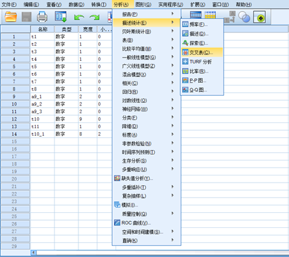This screenshot has height=257, width=289.
Task: Expand the 多重响应(U) submenu
Action: tap(146, 170)
